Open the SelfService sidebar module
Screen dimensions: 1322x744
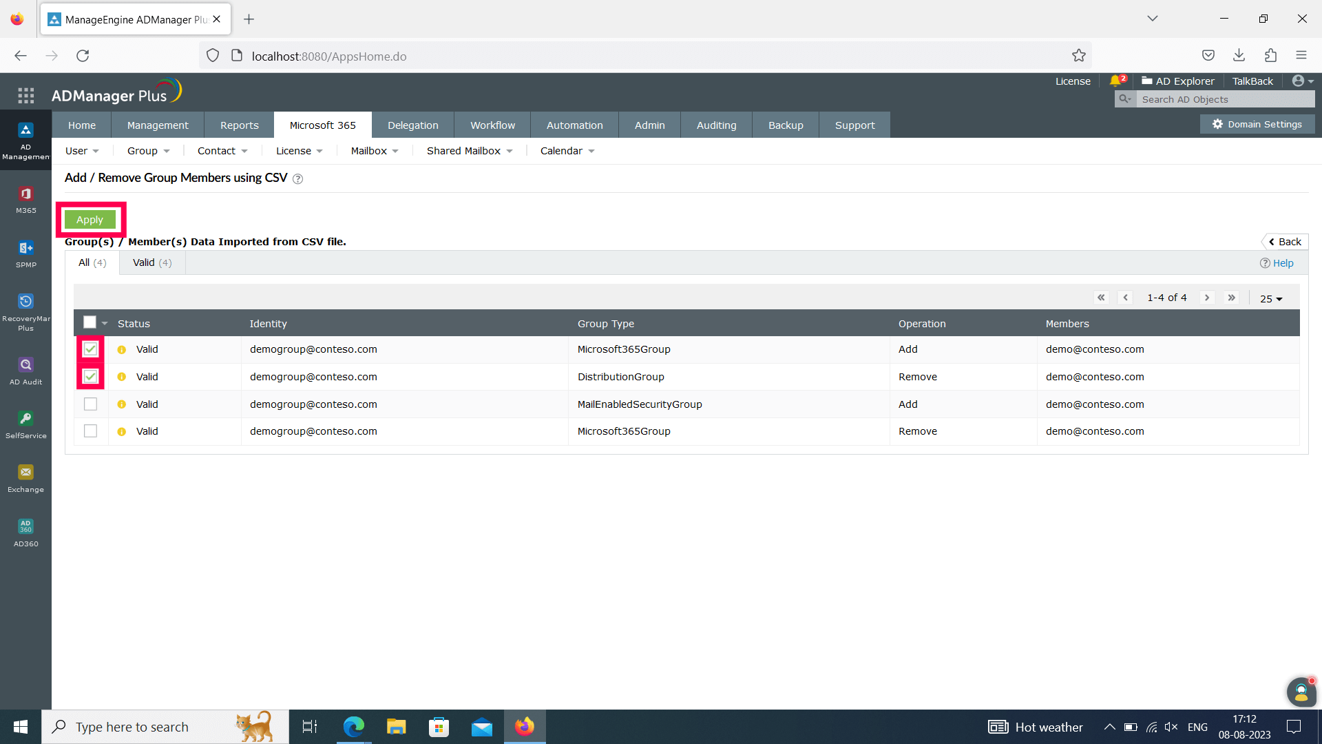[x=25, y=424]
